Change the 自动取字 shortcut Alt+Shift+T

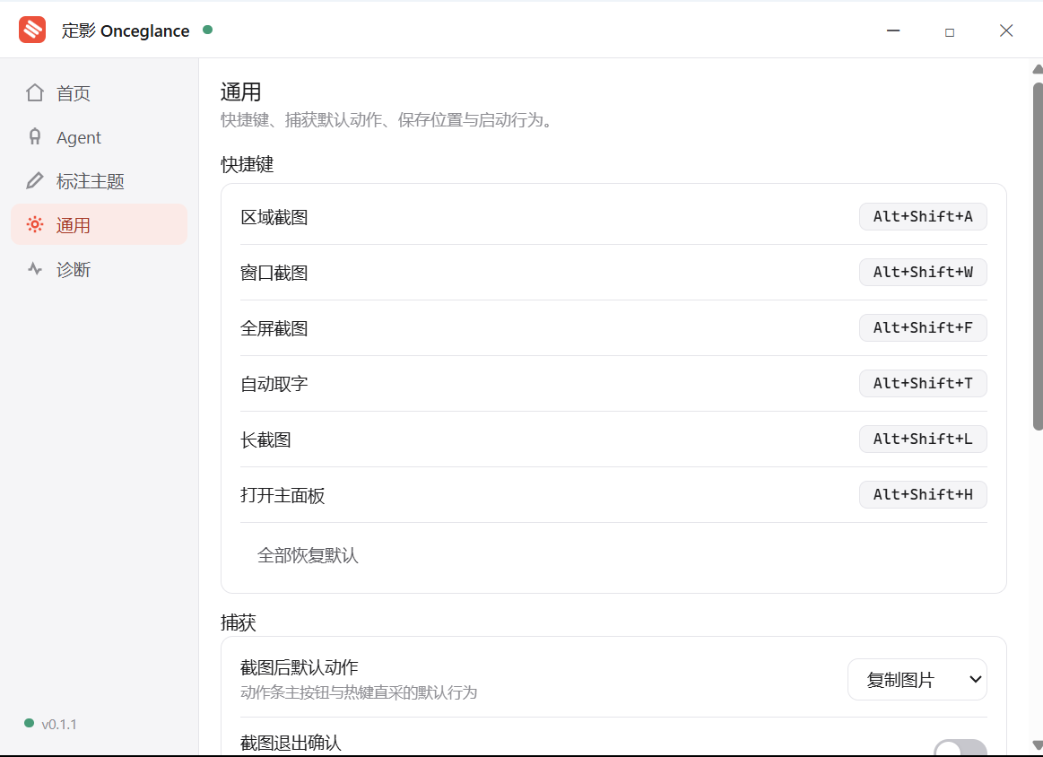(x=923, y=383)
